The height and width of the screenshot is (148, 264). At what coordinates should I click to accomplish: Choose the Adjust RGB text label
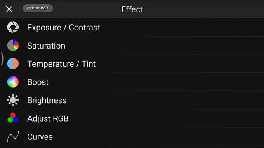(48, 119)
